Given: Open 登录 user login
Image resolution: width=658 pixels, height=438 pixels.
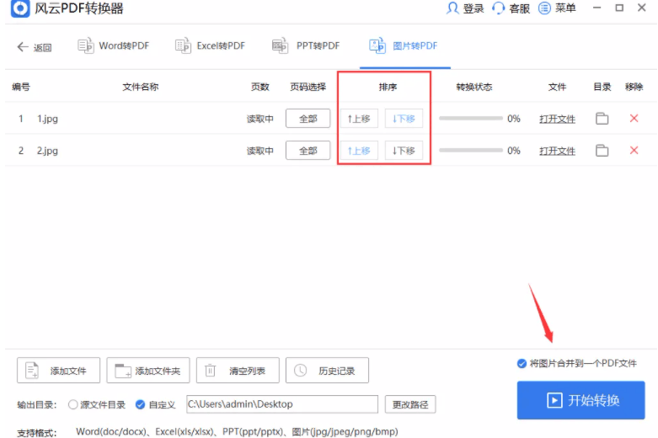Looking at the screenshot, I should click(x=464, y=8).
